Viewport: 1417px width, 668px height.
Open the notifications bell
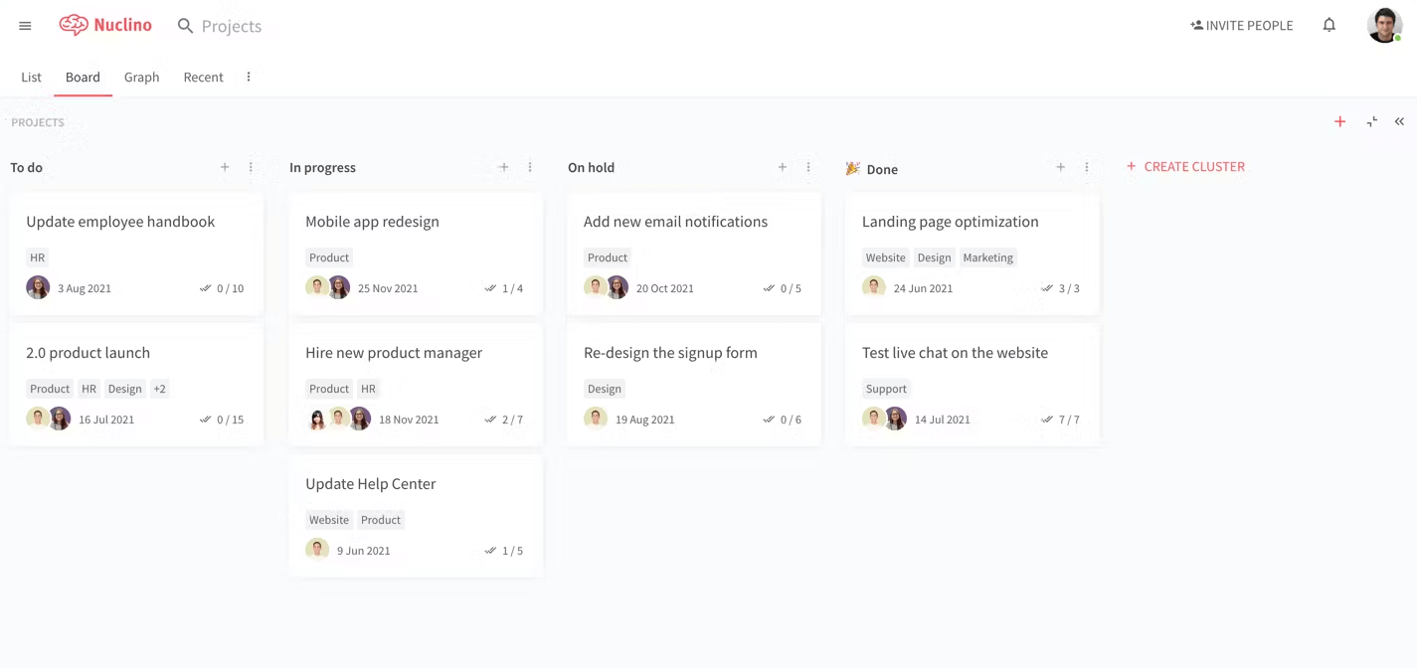point(1328,25)
